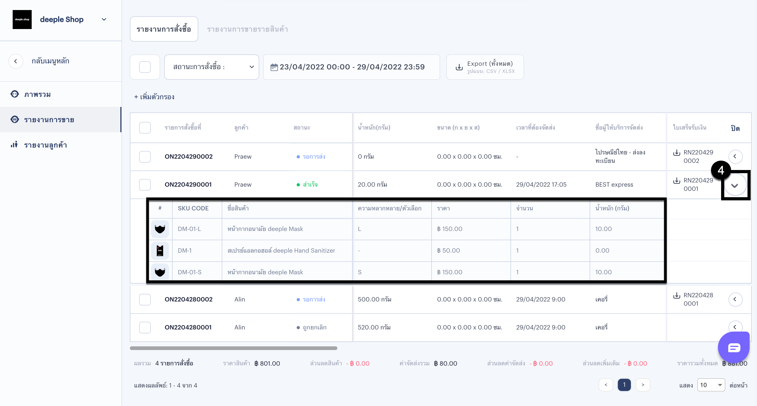This screenshot has height=406, width=757.
Task: Open the calendar date range icon
Action: 274,67
